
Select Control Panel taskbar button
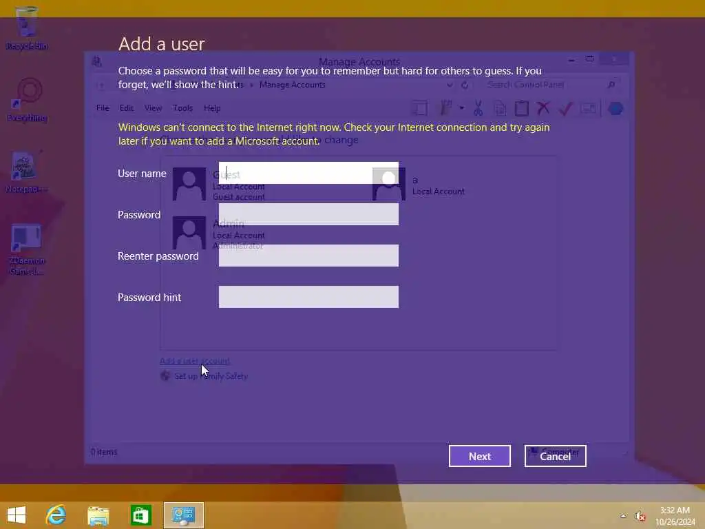183,515
